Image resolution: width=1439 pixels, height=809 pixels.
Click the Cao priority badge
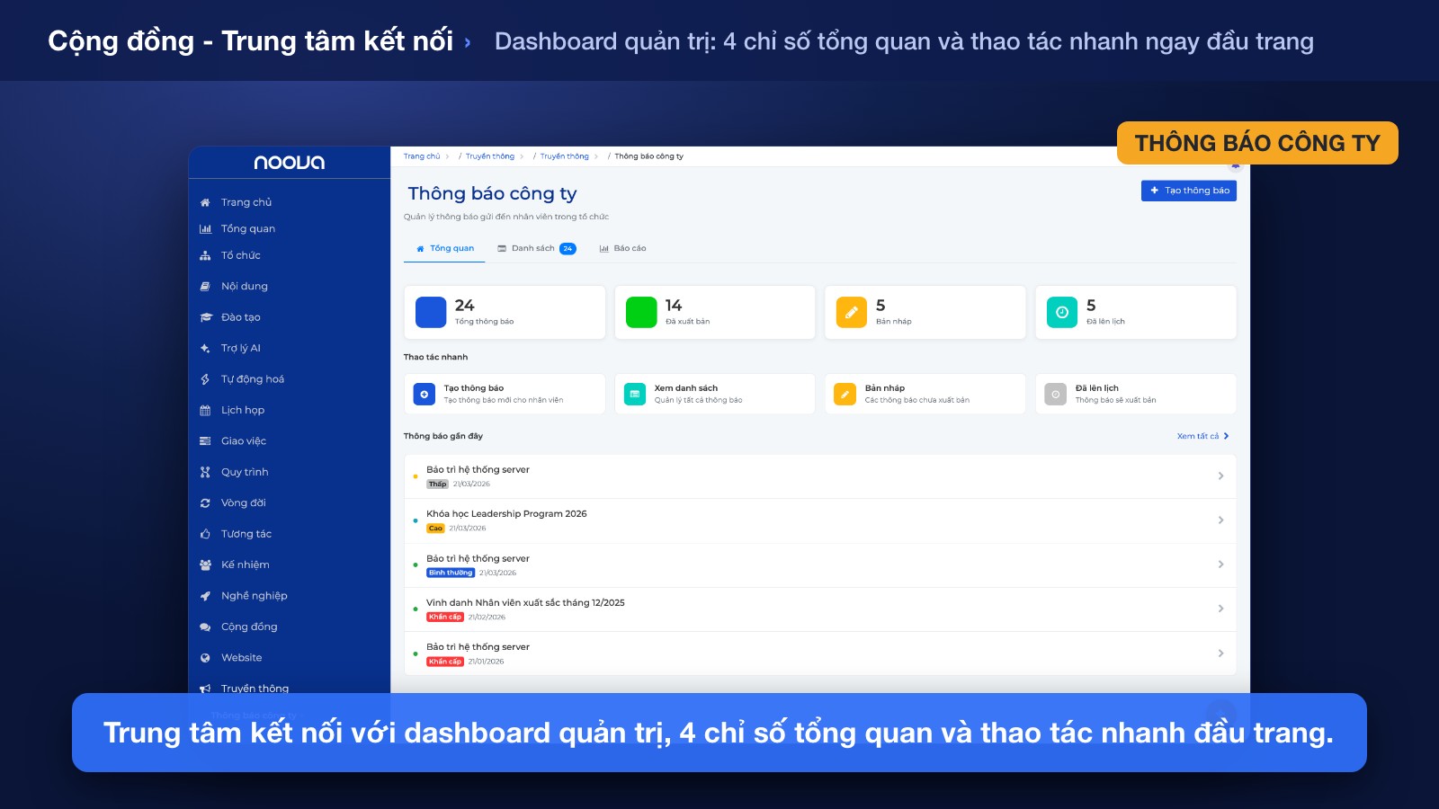click(x=435, y=529)
